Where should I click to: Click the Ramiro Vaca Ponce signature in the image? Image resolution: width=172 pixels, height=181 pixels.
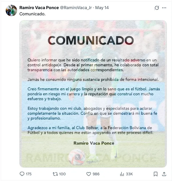94,143
